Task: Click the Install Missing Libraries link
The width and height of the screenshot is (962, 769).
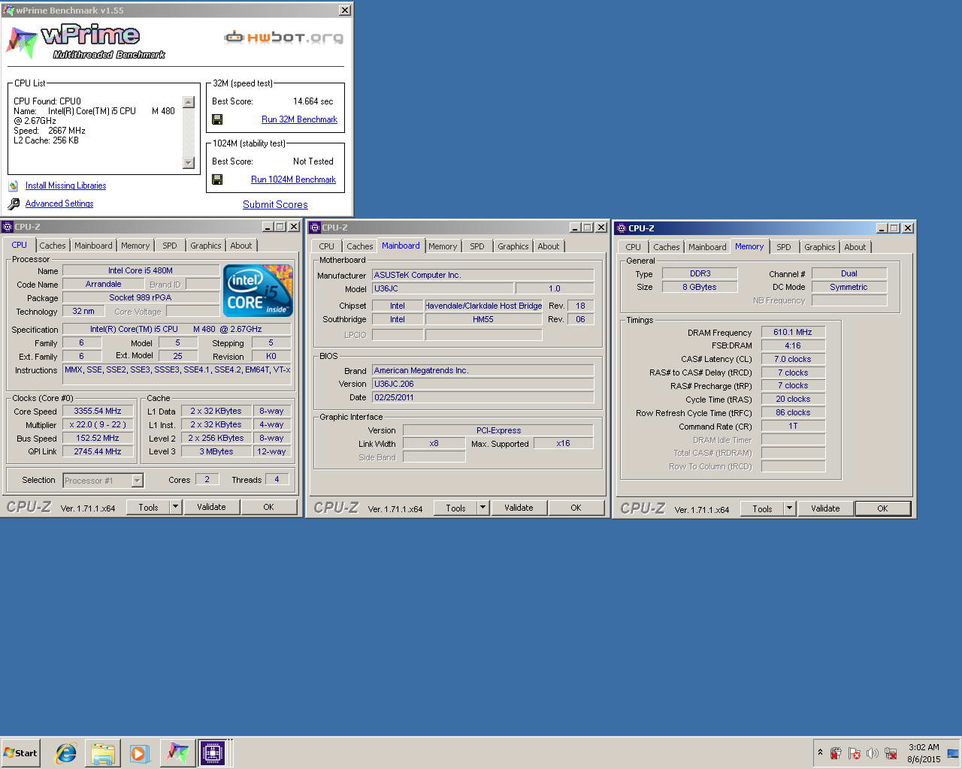Action: 65,185
